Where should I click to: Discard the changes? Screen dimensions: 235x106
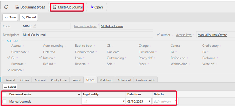pyautogui.click(x=29, y=17)
